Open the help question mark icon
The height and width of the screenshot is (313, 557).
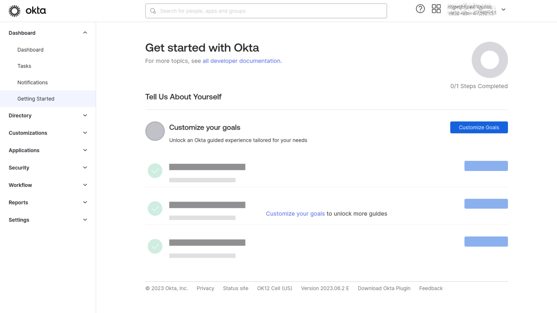420,9
